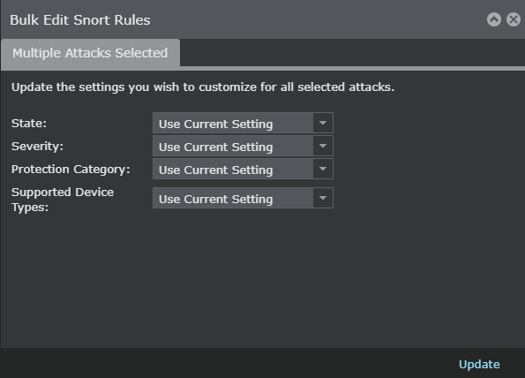Screen dimensions: 525x378
Task: Open the State dropdown arrow
Action: coord(323,123)
